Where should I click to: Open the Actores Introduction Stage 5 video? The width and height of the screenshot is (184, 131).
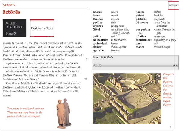tap(14, 28)
